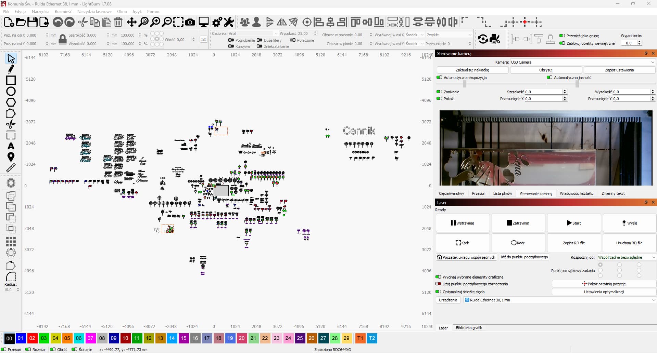
Task: Open a file with folder icon
Action: (x=21, y=22)
